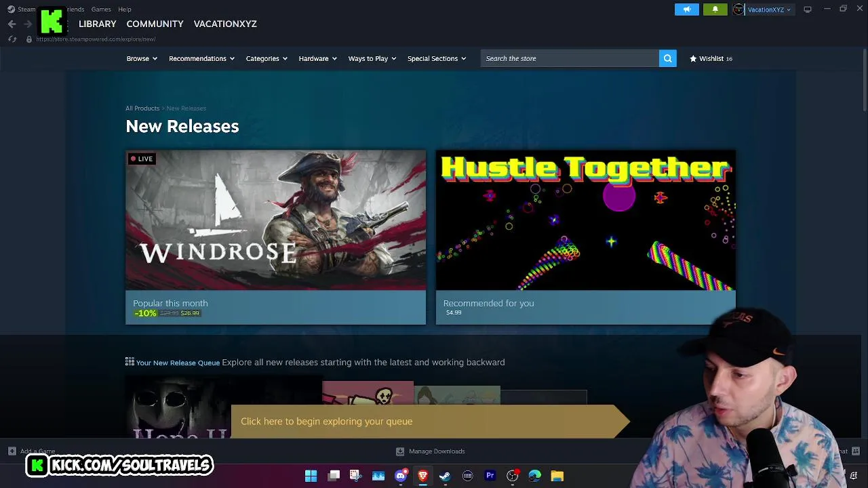
Task: Switch to the LIBRARY tab
Action: coord(98,24)
